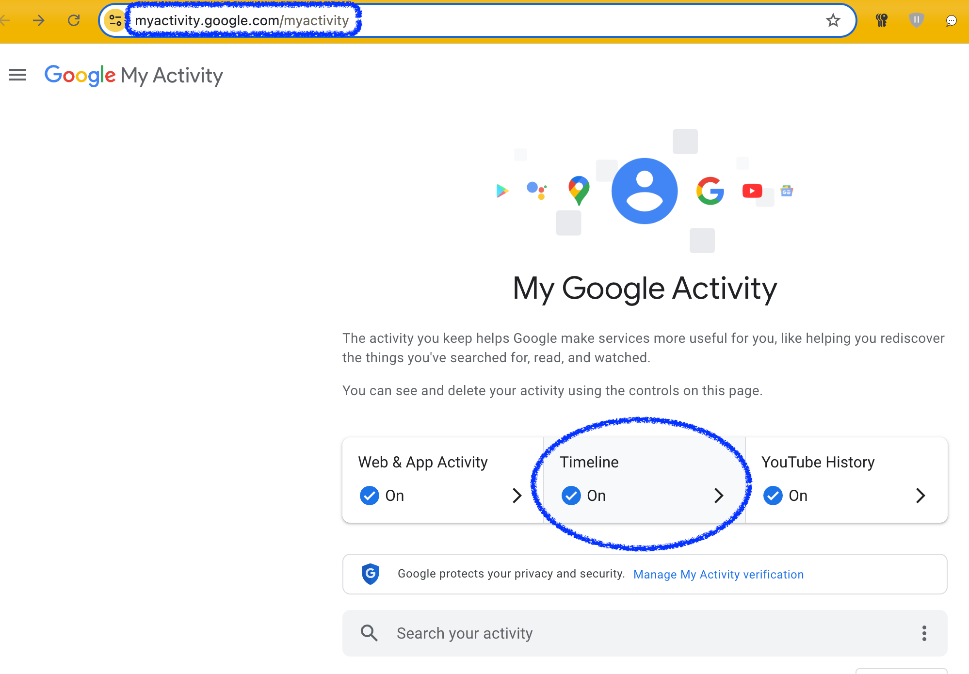Click the Google My Activity logo
The width and height of the screenshot is (969, 674).
point(133,75)
